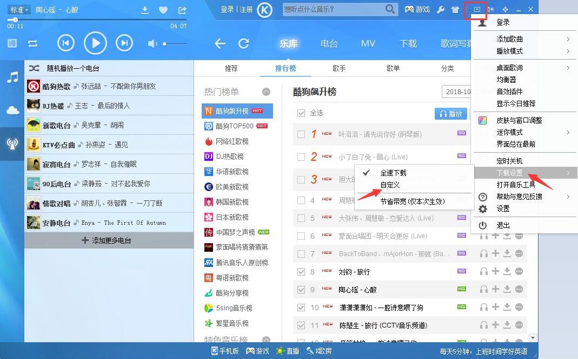Viewport: 578px width, 359px height.
Task: Open the 标准 audio quality dropdown
Action: [x=18, y=9]
